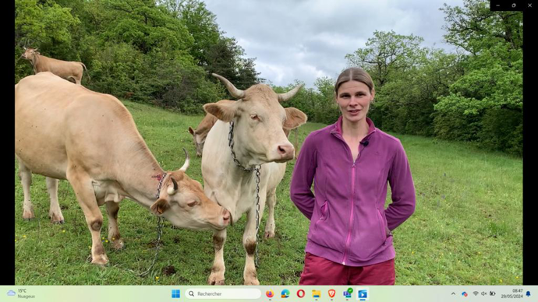
Task: Expand the hidden system tray icons chevron
Action: click(453, 293)
